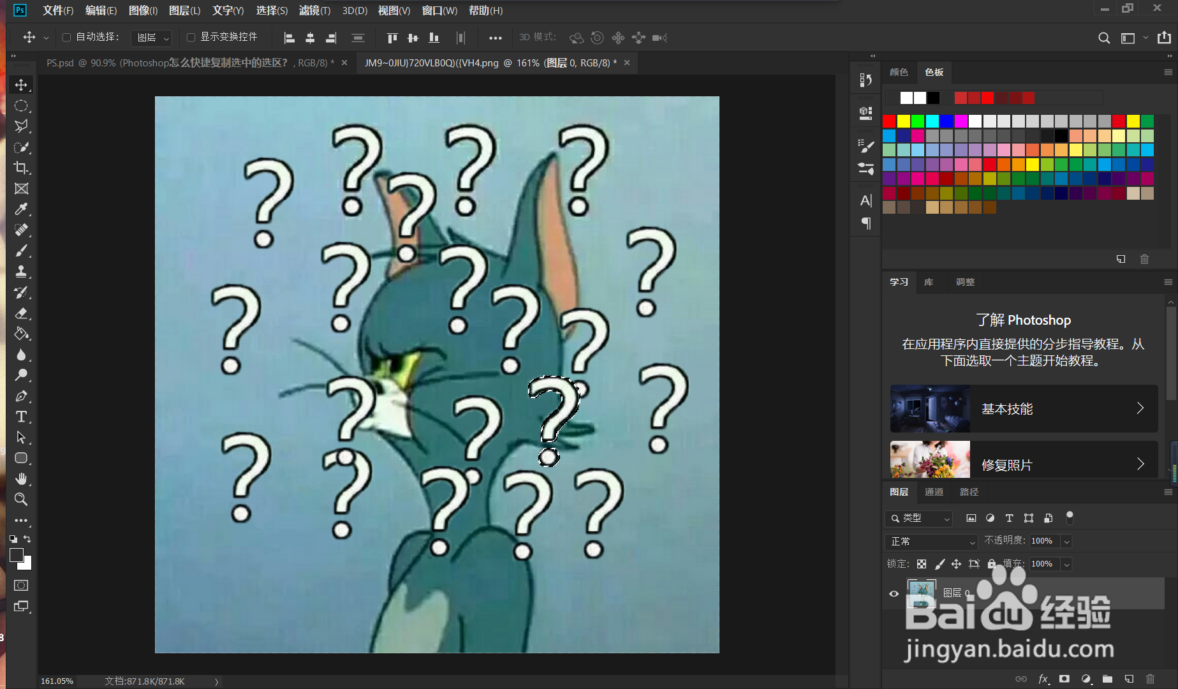Select the Frame tool

pyautogui.click(x=21, y=189)
